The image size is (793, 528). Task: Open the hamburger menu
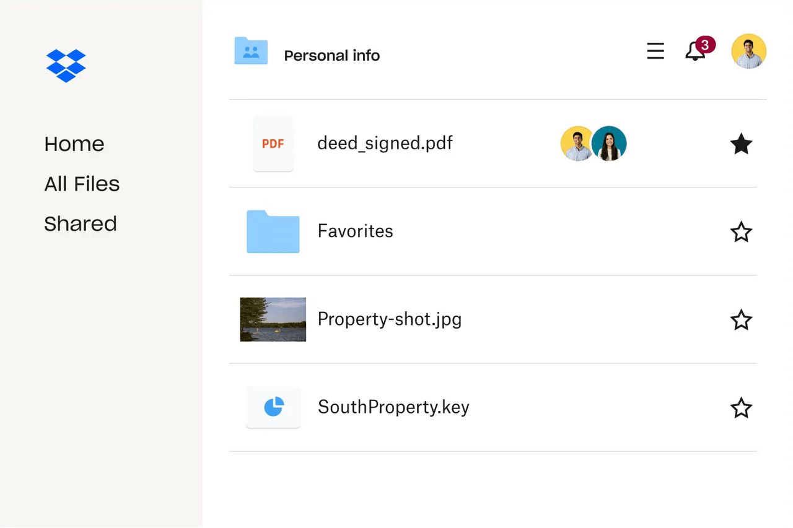(655, 51)
